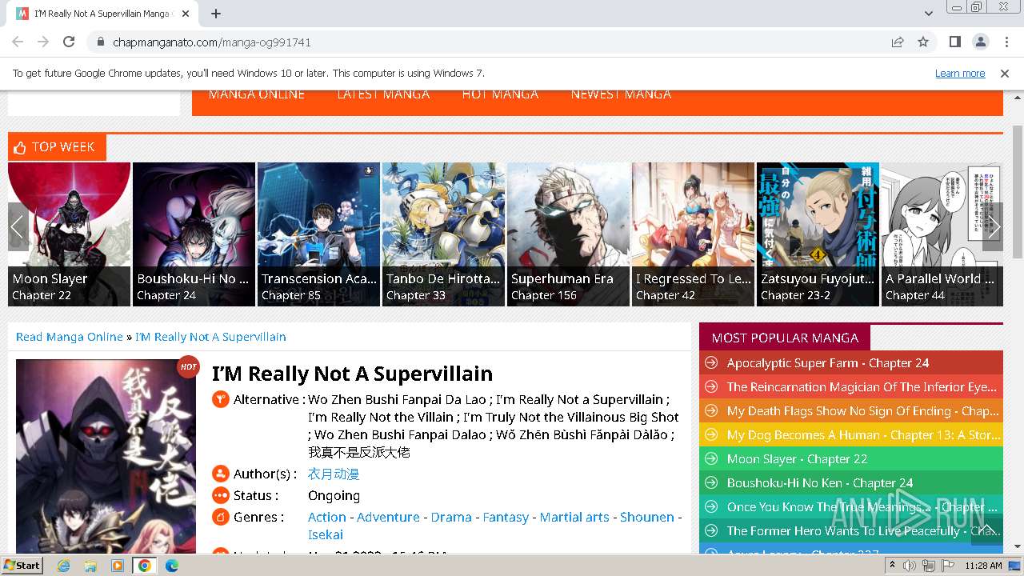Click the page vertical scrollbar
This screenshot has height=576, width=1024.
(x=1017, y=192)
